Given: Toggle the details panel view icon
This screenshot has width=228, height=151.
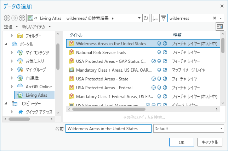Looking at the screenshot, I should (x=220, y=26).
